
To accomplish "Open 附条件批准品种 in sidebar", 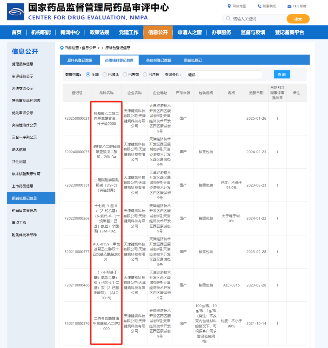I will [x=24, y=235].
